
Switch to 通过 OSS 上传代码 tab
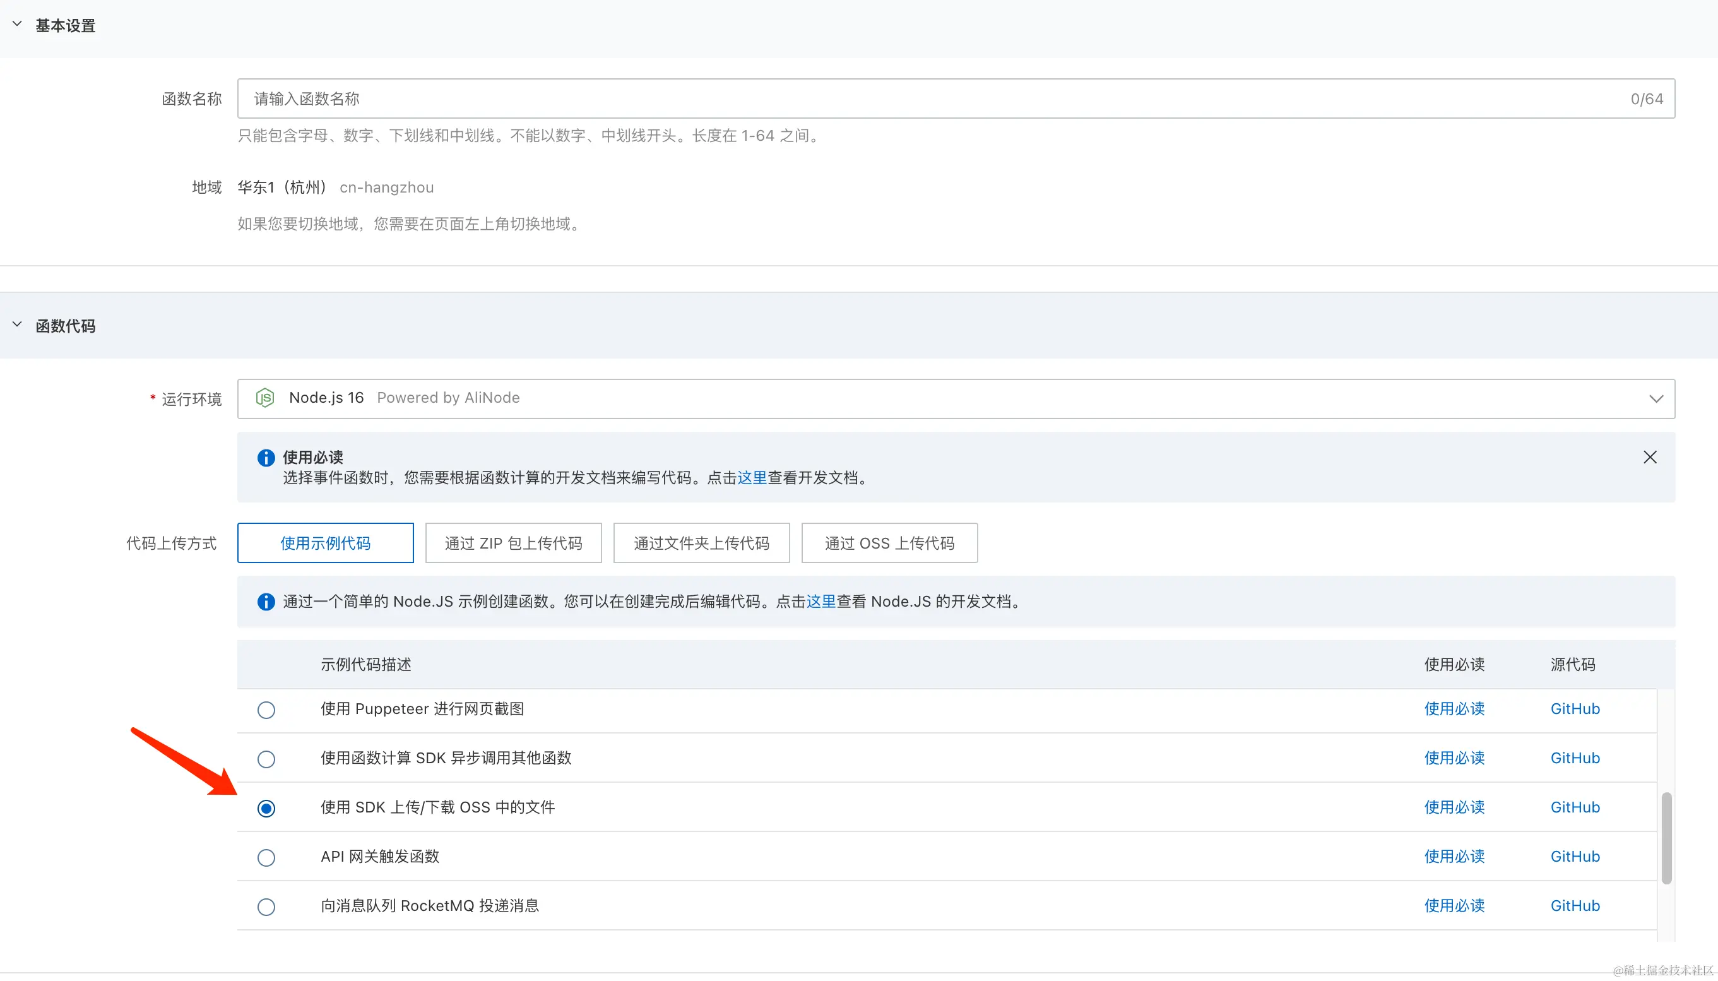click(889, 543)
